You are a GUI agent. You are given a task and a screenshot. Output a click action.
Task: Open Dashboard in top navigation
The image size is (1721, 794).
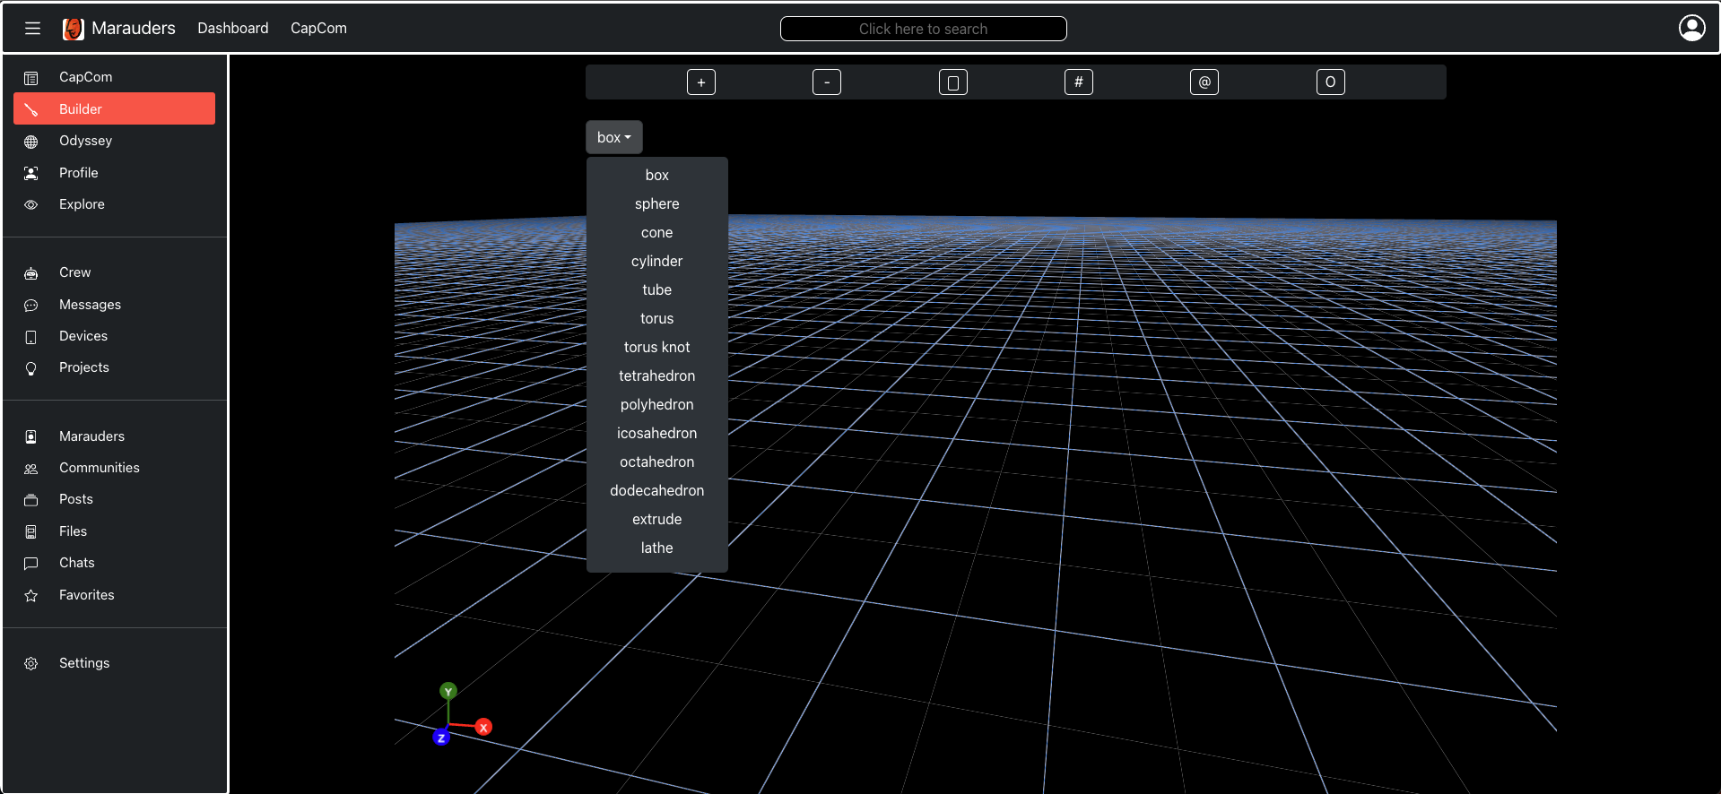tap(233, 29)
